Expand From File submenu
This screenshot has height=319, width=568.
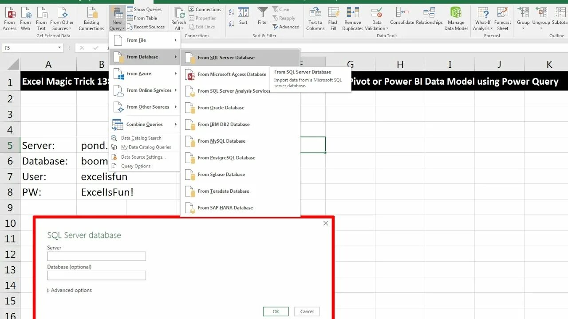tap(145, 40)
